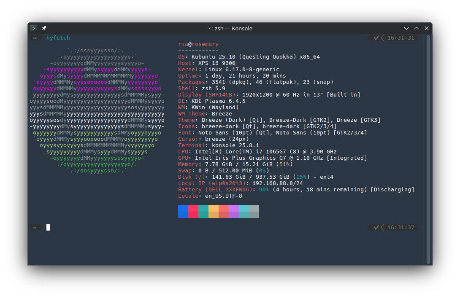
Task: Click the ria@rosemary username line
Action: 198,44
